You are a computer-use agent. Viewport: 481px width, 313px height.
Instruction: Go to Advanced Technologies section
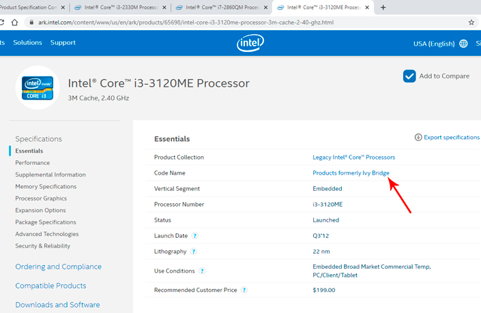point(47,234)
